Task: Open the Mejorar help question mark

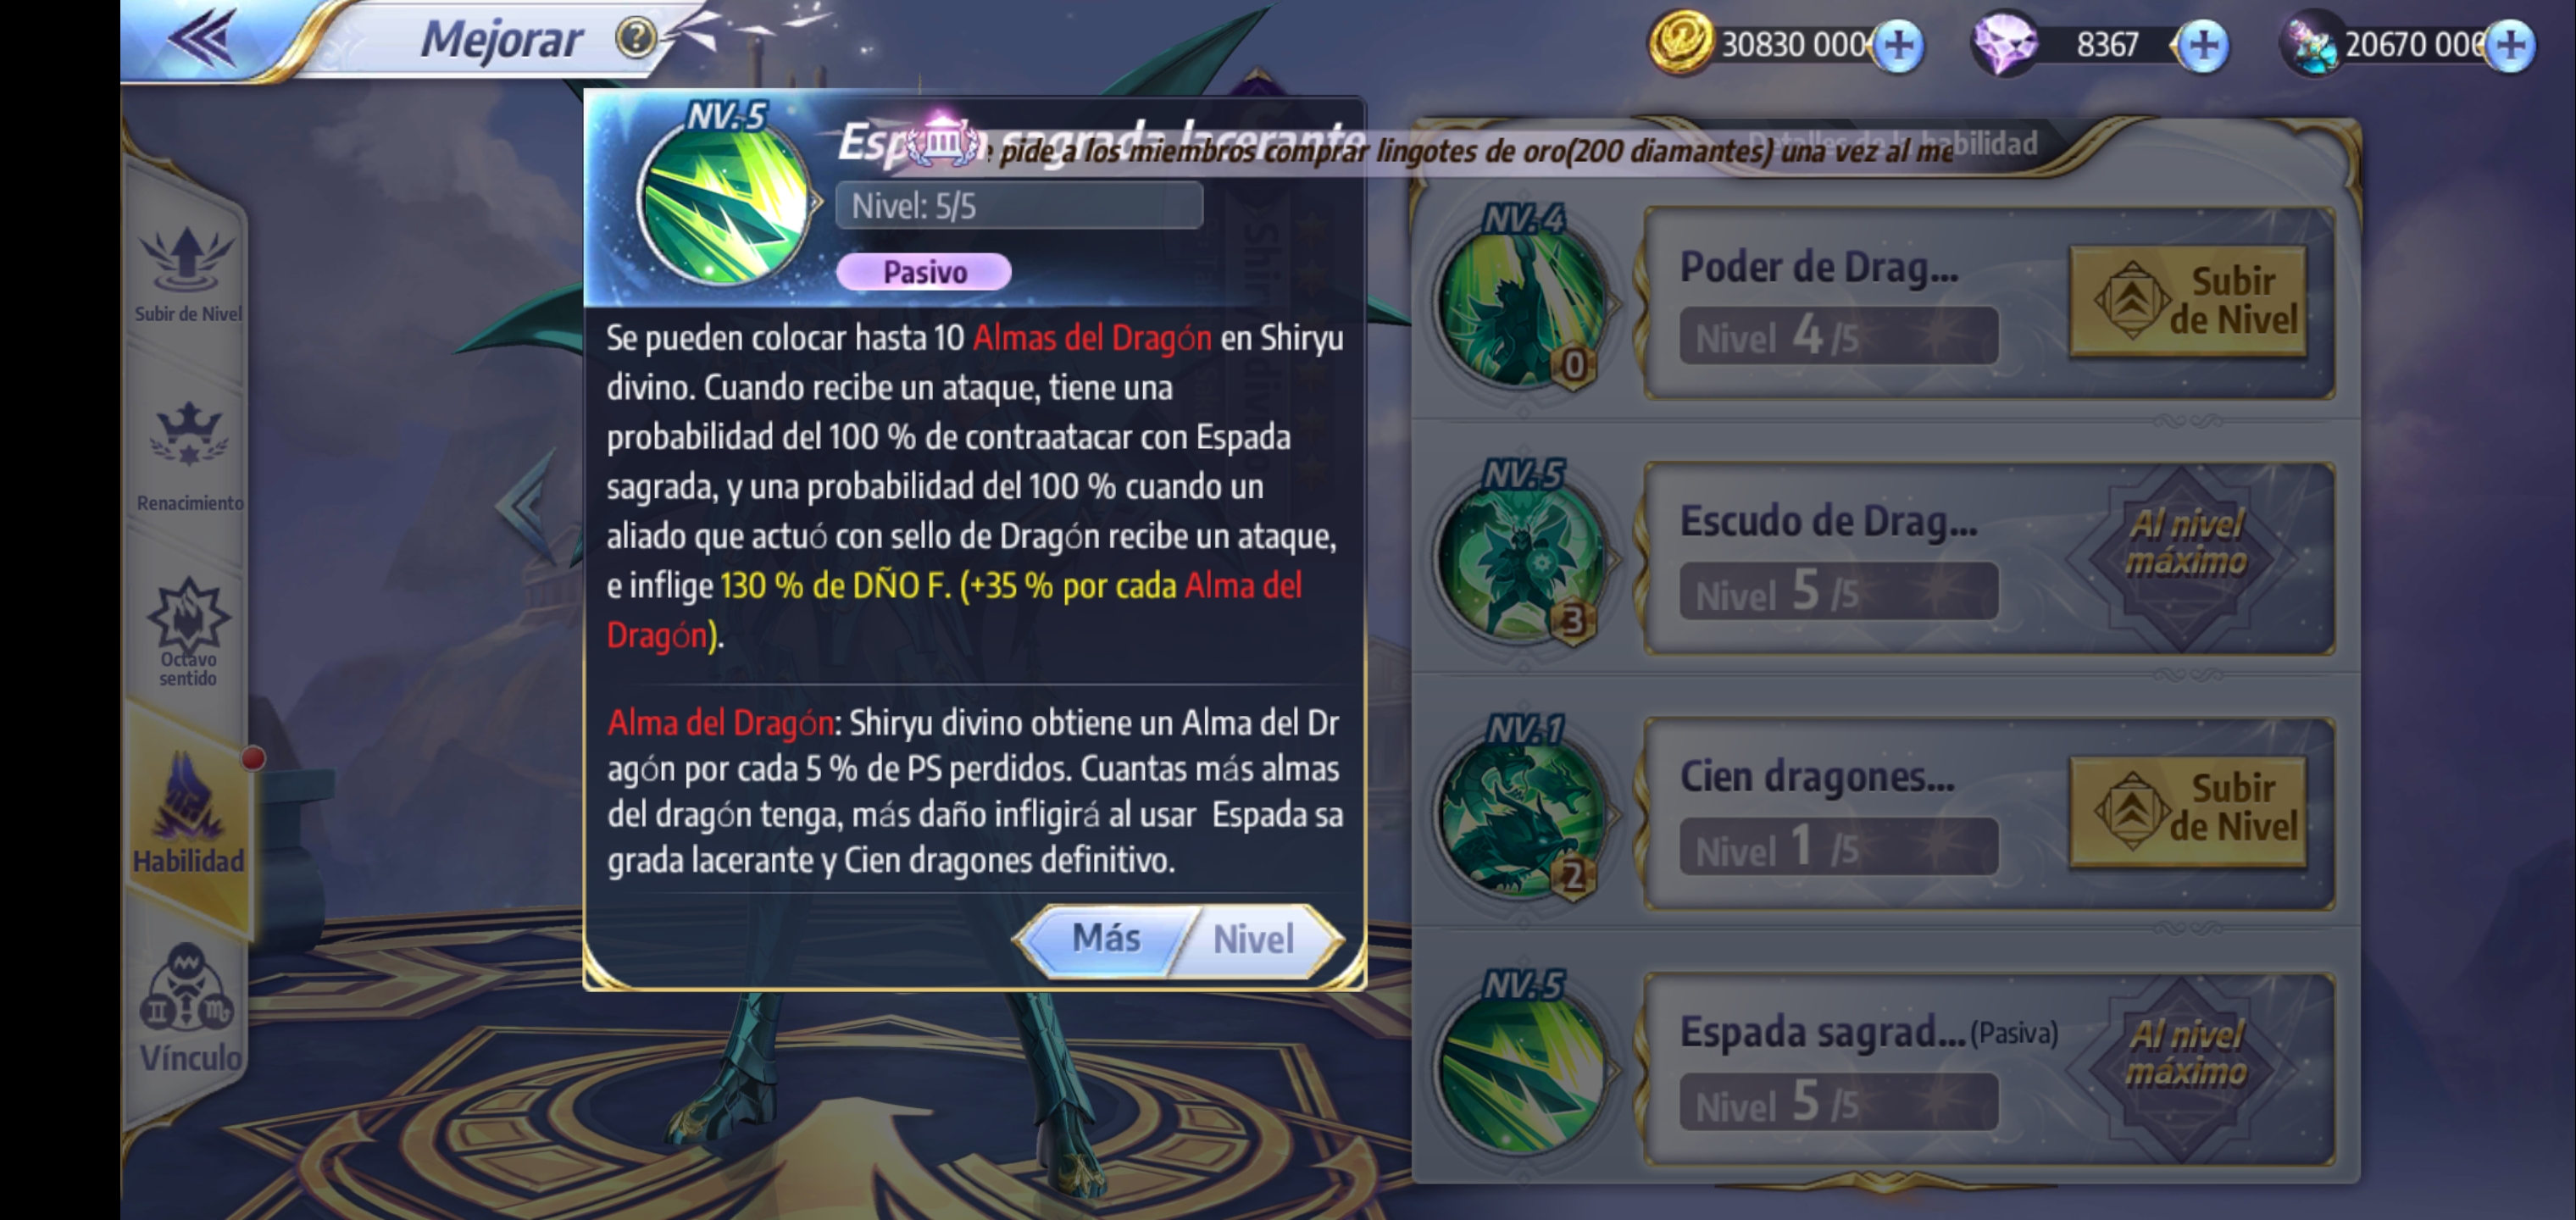Action: pos(635,39)
